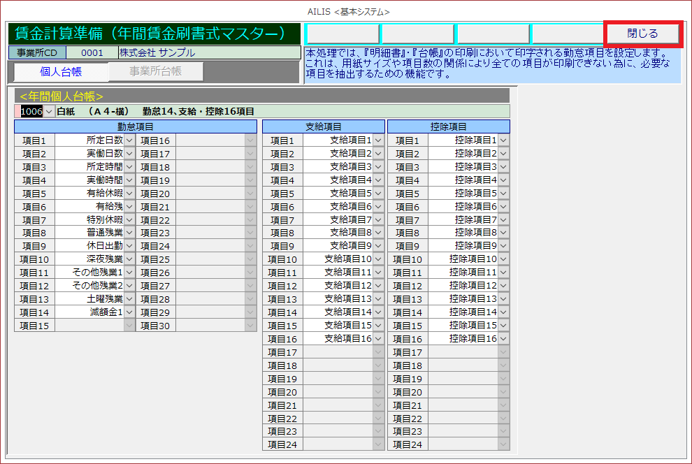Image resolution: width=692 pixels, height=464 pixels.
Task: Switch to the 個人台帳 tab
Action: [62, 71]
